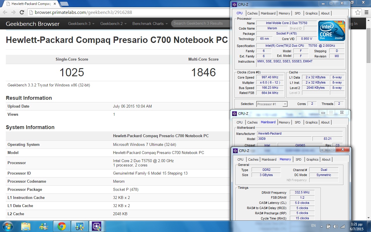Open Caches tab in Memory window
371x232 pixels.
click(x=253, y=159)
